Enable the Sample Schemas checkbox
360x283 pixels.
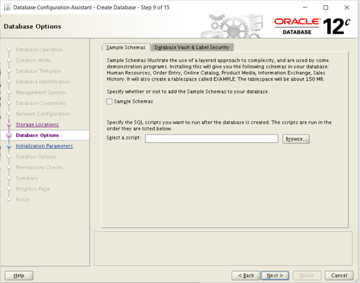(109, 102)
